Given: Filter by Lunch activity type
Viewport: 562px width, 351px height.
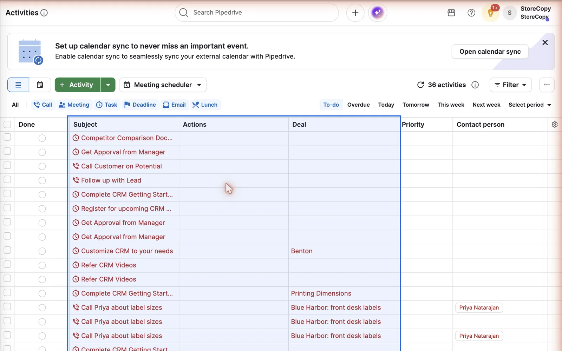Looking at the screenshot, I should [x=205, y=105].
